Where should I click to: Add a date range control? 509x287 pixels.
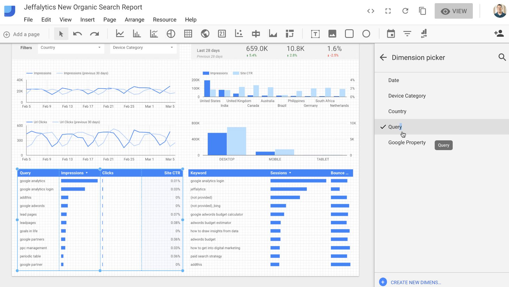[x=391, y=34]
